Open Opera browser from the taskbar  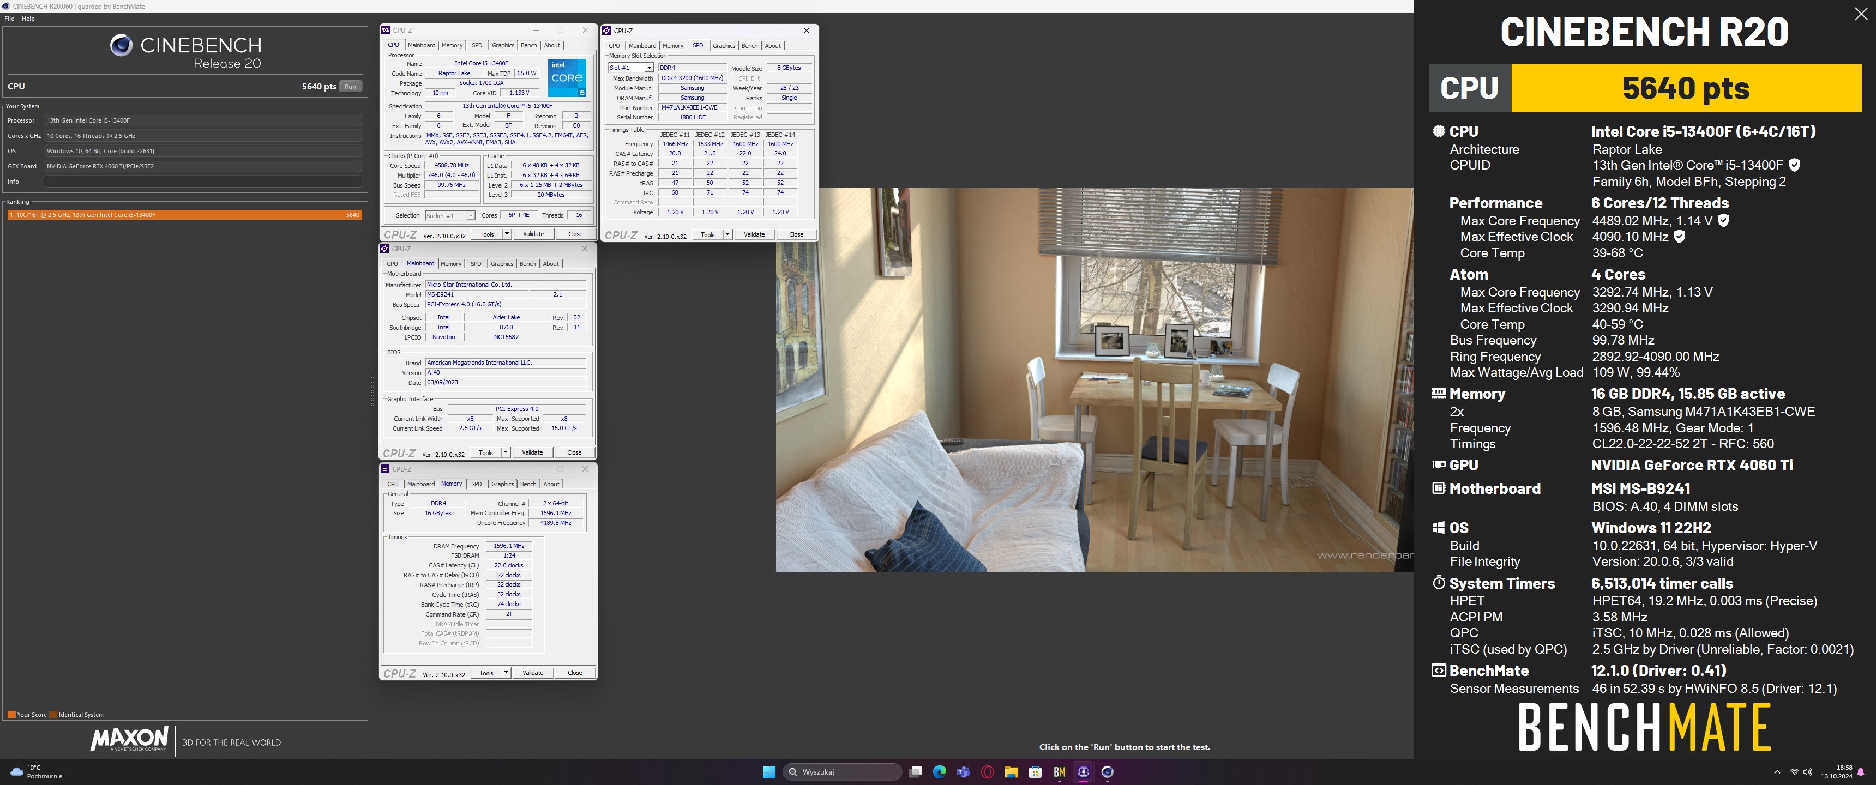pos(988,772)
